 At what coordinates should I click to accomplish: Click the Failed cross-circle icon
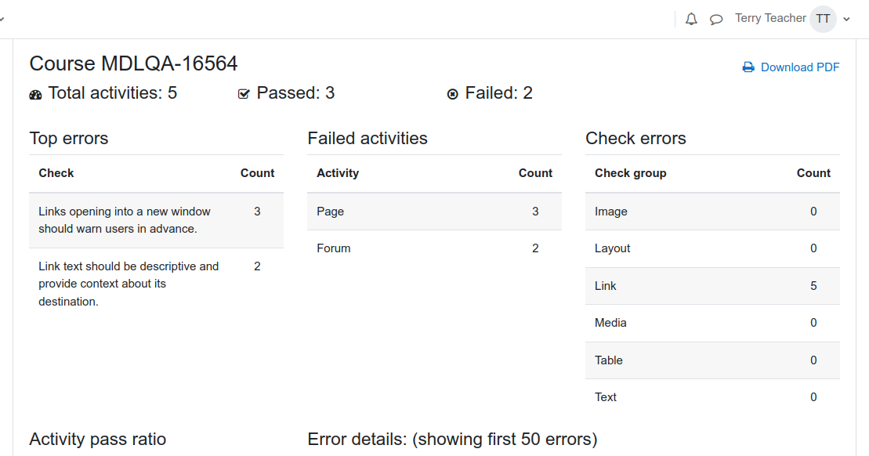[453, 94]
